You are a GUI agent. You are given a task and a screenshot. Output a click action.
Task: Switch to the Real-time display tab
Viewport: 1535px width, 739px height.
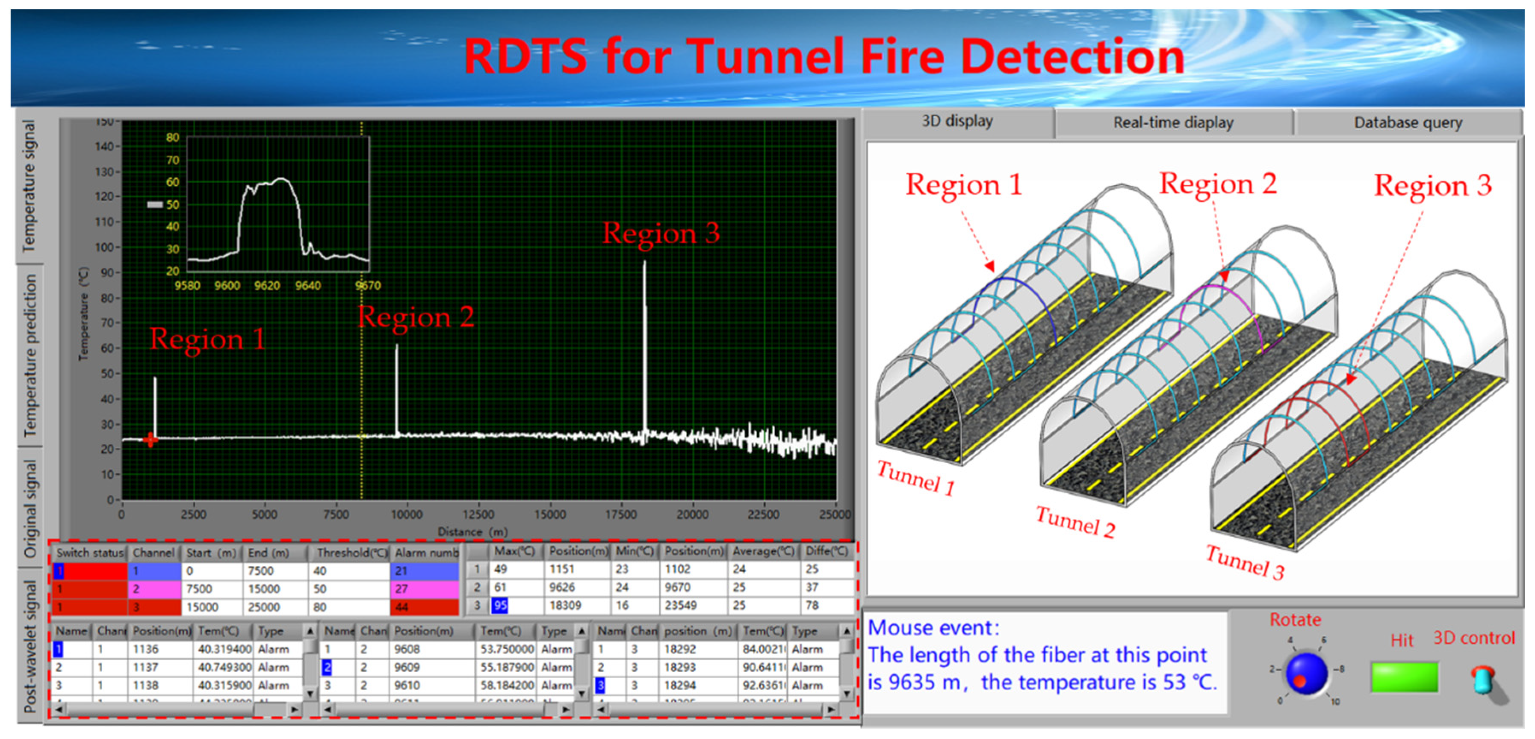click(1173, 123)
